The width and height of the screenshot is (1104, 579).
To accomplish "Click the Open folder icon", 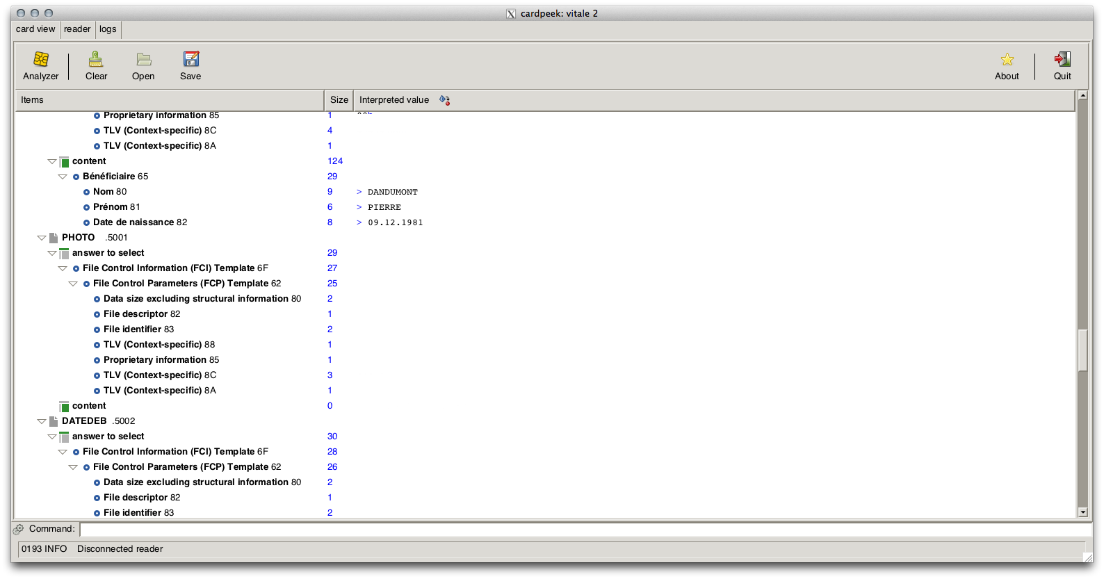I will click(143, 60).
